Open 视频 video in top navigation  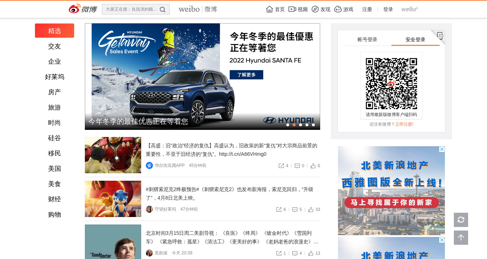click(x=298, y=9)
